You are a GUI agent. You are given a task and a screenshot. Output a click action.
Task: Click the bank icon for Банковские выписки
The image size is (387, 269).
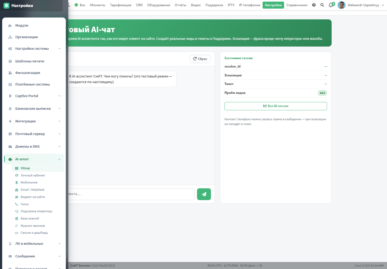(x=10, y=109)
